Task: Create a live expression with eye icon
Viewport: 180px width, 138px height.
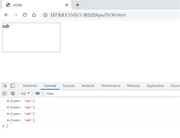Action: tap(38, 93)
